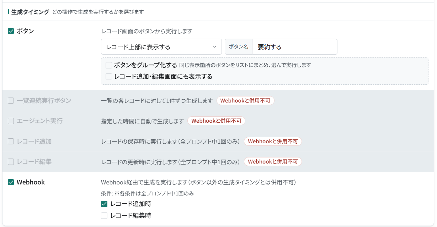
Task: Click the 生成タイミング section heading
Action: (x=30, y=12)
